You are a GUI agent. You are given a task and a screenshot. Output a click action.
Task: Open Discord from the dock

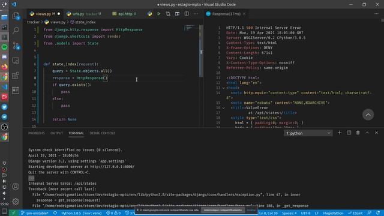click(x=4, y=57)
